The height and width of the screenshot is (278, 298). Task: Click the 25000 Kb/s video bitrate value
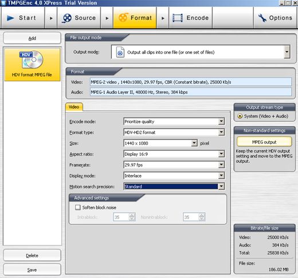pos(278,237)
